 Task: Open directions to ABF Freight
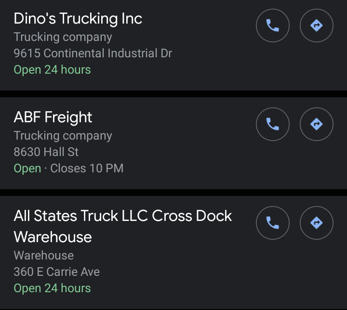point(317,124)
